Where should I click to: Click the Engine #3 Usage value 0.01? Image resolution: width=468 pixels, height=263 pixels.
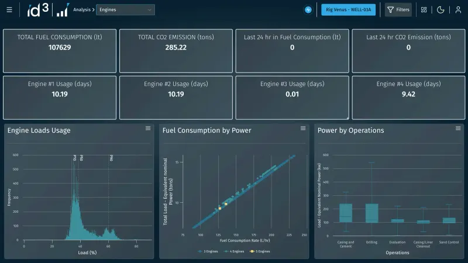coord(292,94)
